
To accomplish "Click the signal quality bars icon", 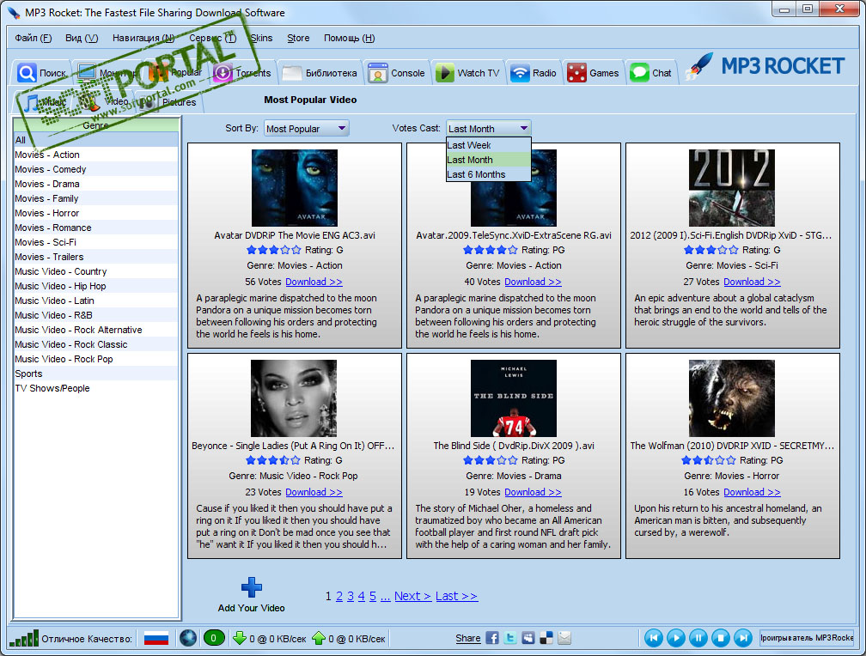I will point(24,638).
